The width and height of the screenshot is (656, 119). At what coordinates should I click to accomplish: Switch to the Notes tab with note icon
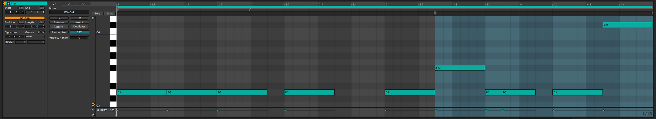click(54, 4)
